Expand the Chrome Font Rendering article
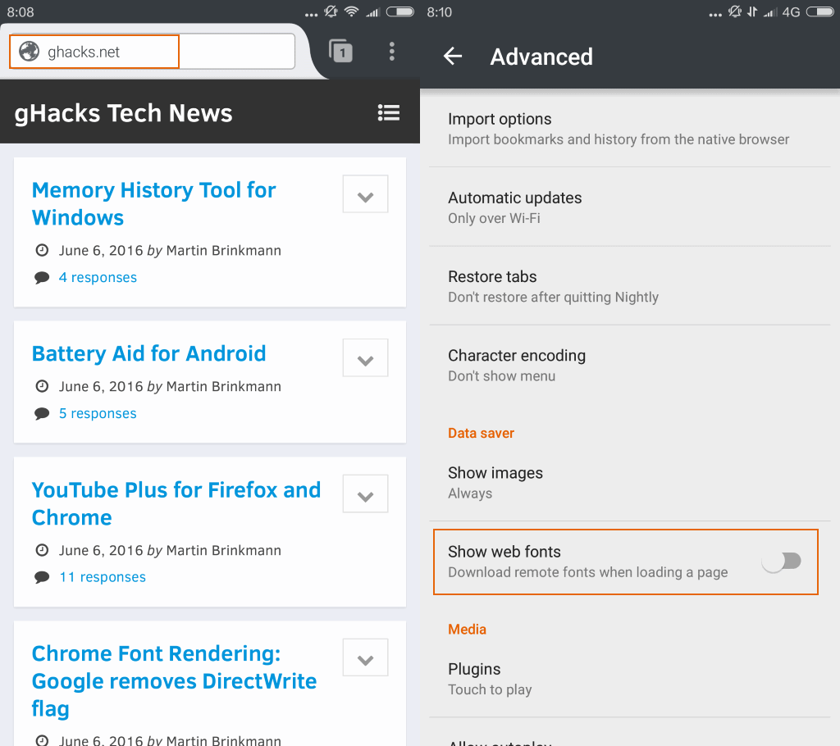 365,657
